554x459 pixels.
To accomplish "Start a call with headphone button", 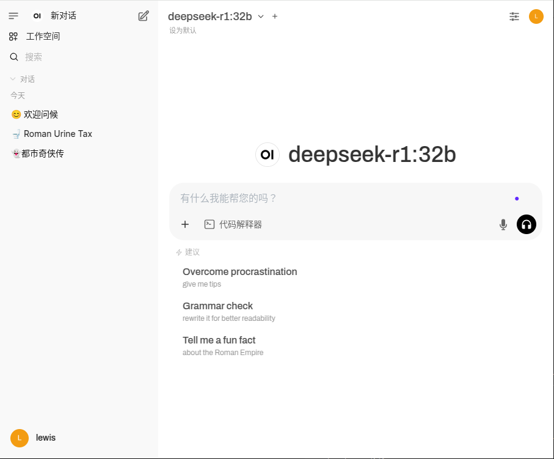I will 526,224.
